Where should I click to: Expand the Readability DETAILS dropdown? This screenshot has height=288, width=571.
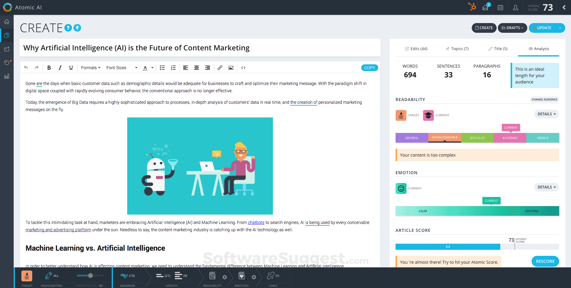click(x=546, y=114)
